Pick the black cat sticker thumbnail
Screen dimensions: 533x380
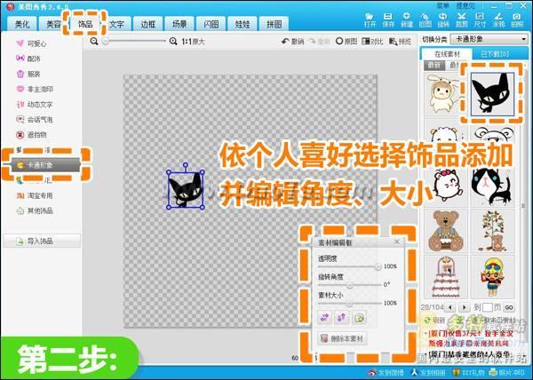(492, 94)
